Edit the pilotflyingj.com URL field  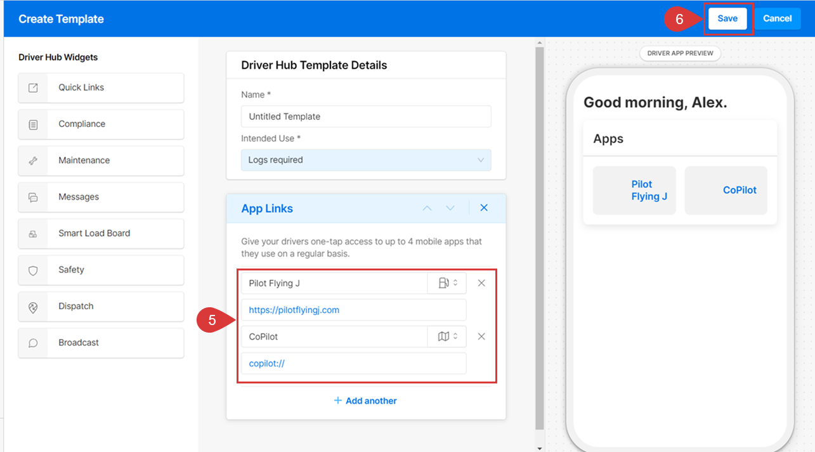pyautogui.click(x=354, y=310)
